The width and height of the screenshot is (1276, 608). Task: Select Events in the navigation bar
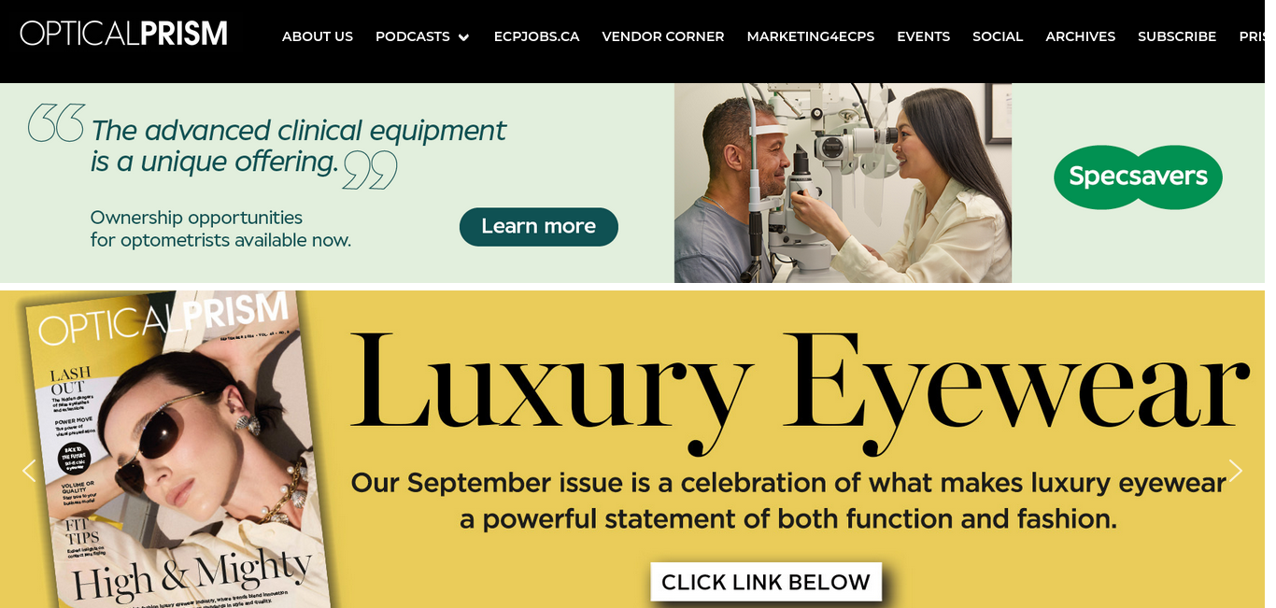tap(924, 36)
